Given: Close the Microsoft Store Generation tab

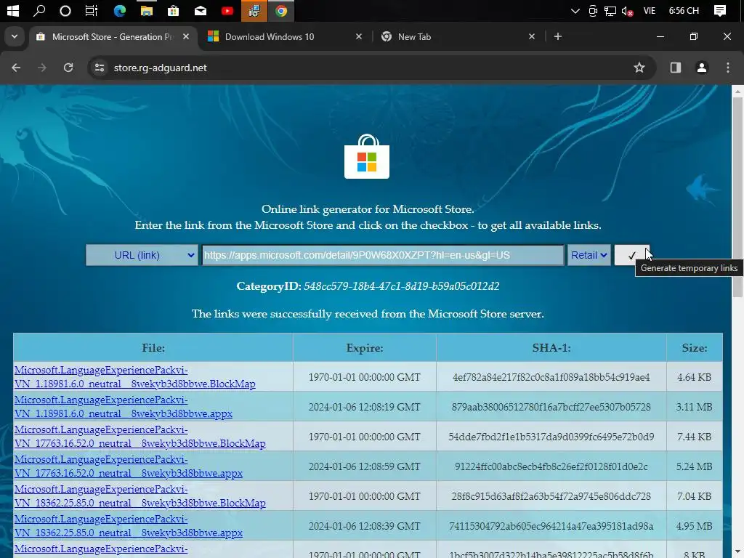Looking at the screenshot, I should point(185,36).
